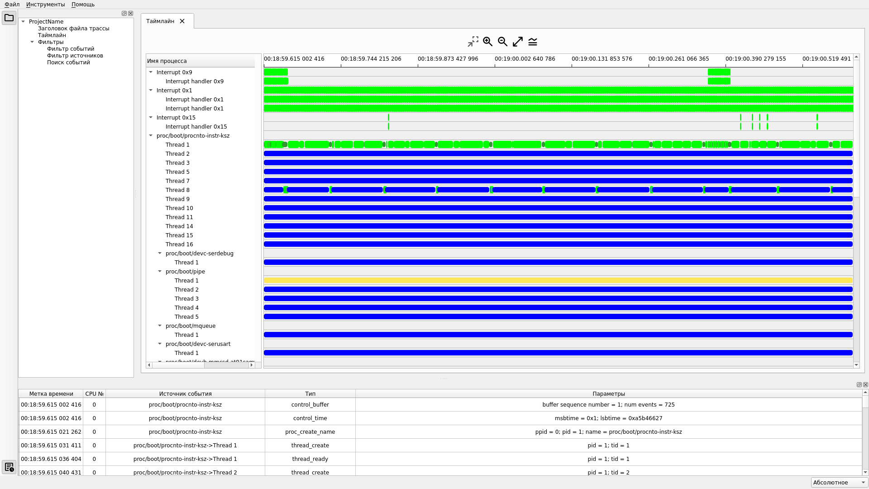Click the event list icon at bottom left
Image resolution: width=869 pixels, height=489 pixels.
9,467
